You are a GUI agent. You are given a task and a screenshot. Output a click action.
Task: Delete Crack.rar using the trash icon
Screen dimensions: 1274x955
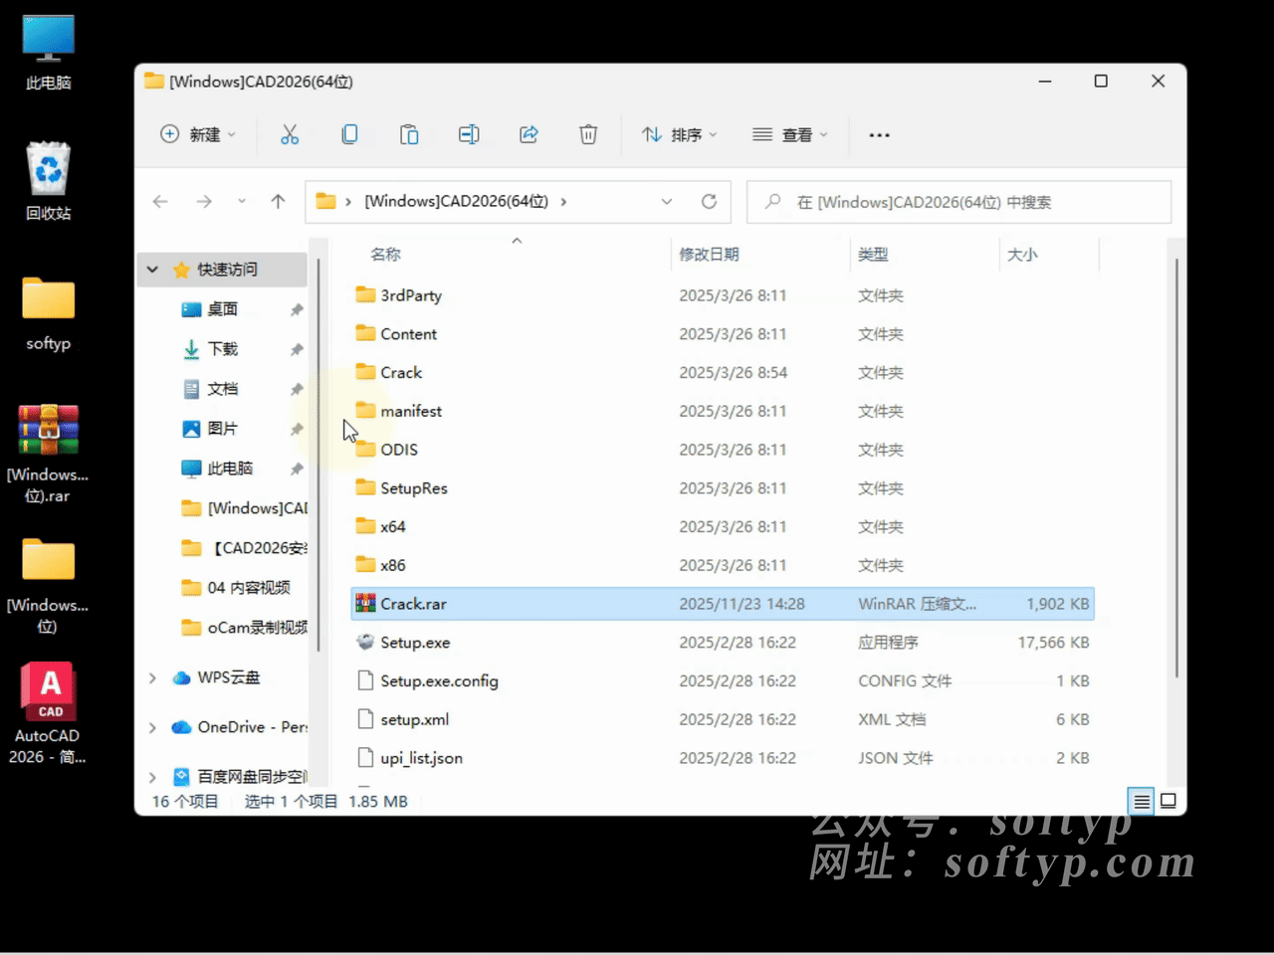tap(588, 134)
